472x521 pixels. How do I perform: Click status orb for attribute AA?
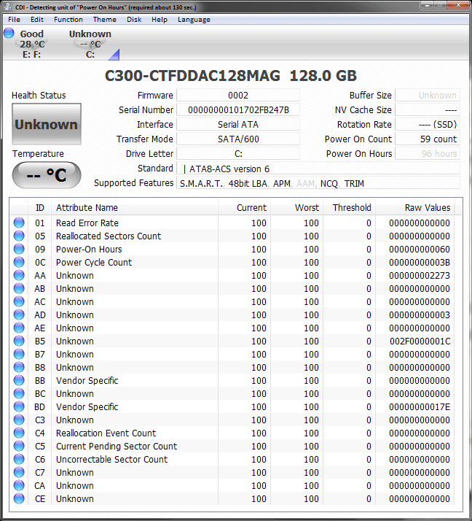tap(19, 275)
